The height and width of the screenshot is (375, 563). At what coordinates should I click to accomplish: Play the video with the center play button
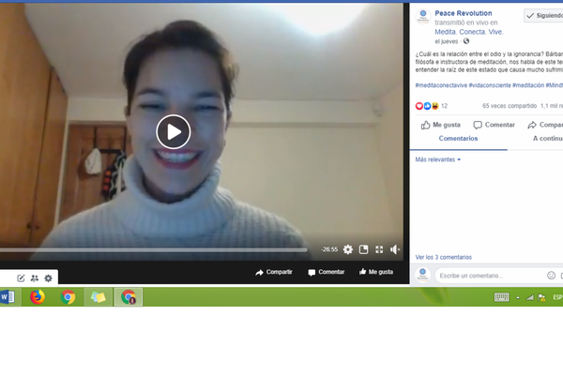pos(174,131)
